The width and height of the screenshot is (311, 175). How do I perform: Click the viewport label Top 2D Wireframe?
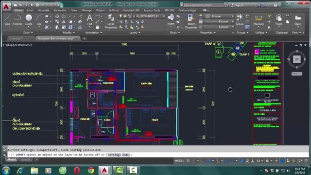[17, 45]
